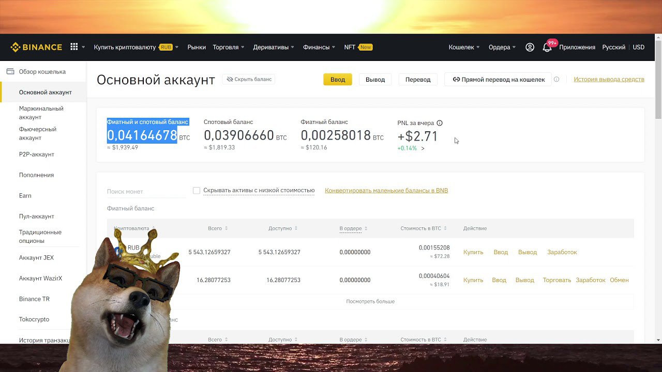Change language via Русский

(614, 47)
